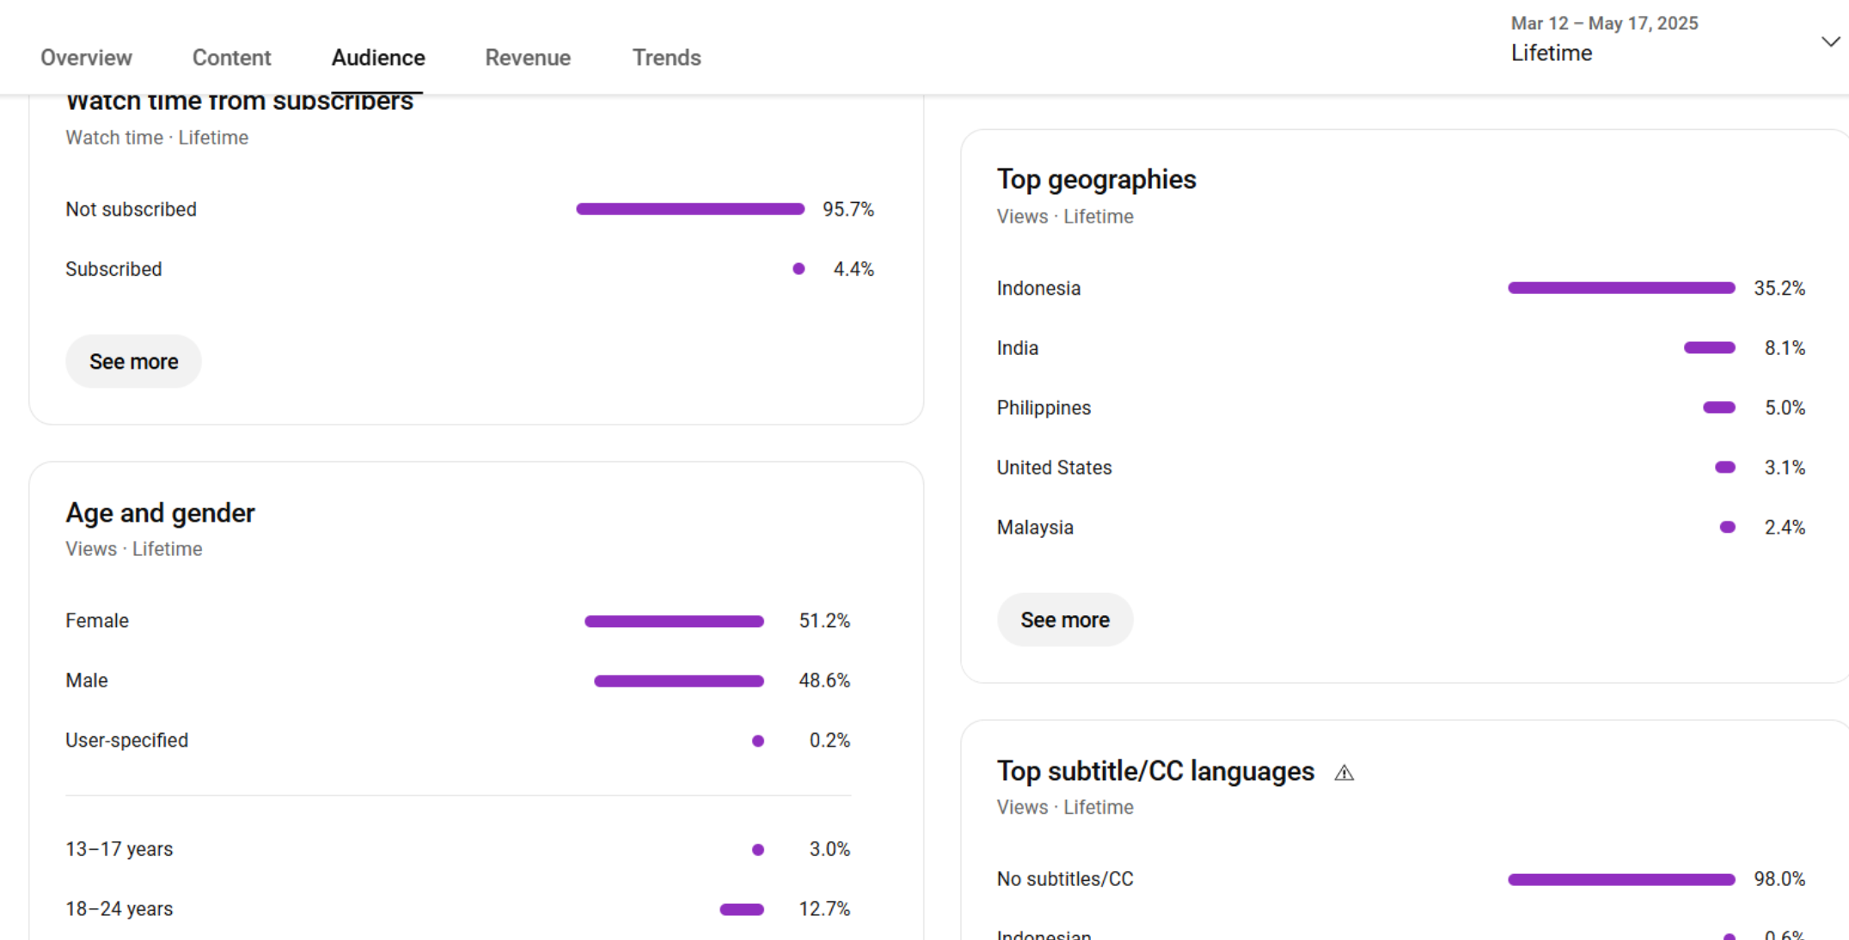Select the Audience tab
The width and height of the screenshot is (1849, 940).
pyautogui.click(x=378, y=58)
